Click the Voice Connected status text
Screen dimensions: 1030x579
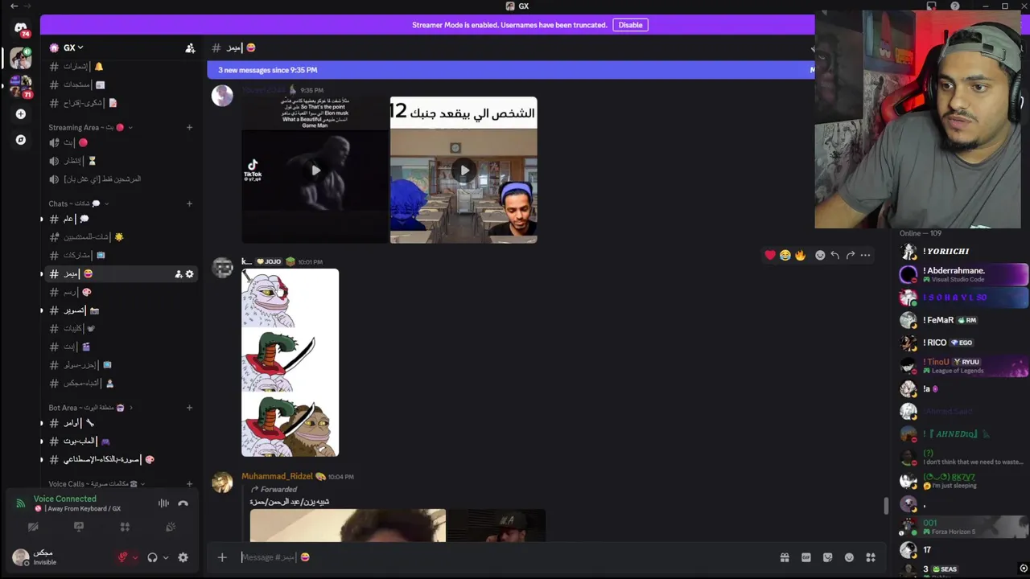(x=64, y=499)
